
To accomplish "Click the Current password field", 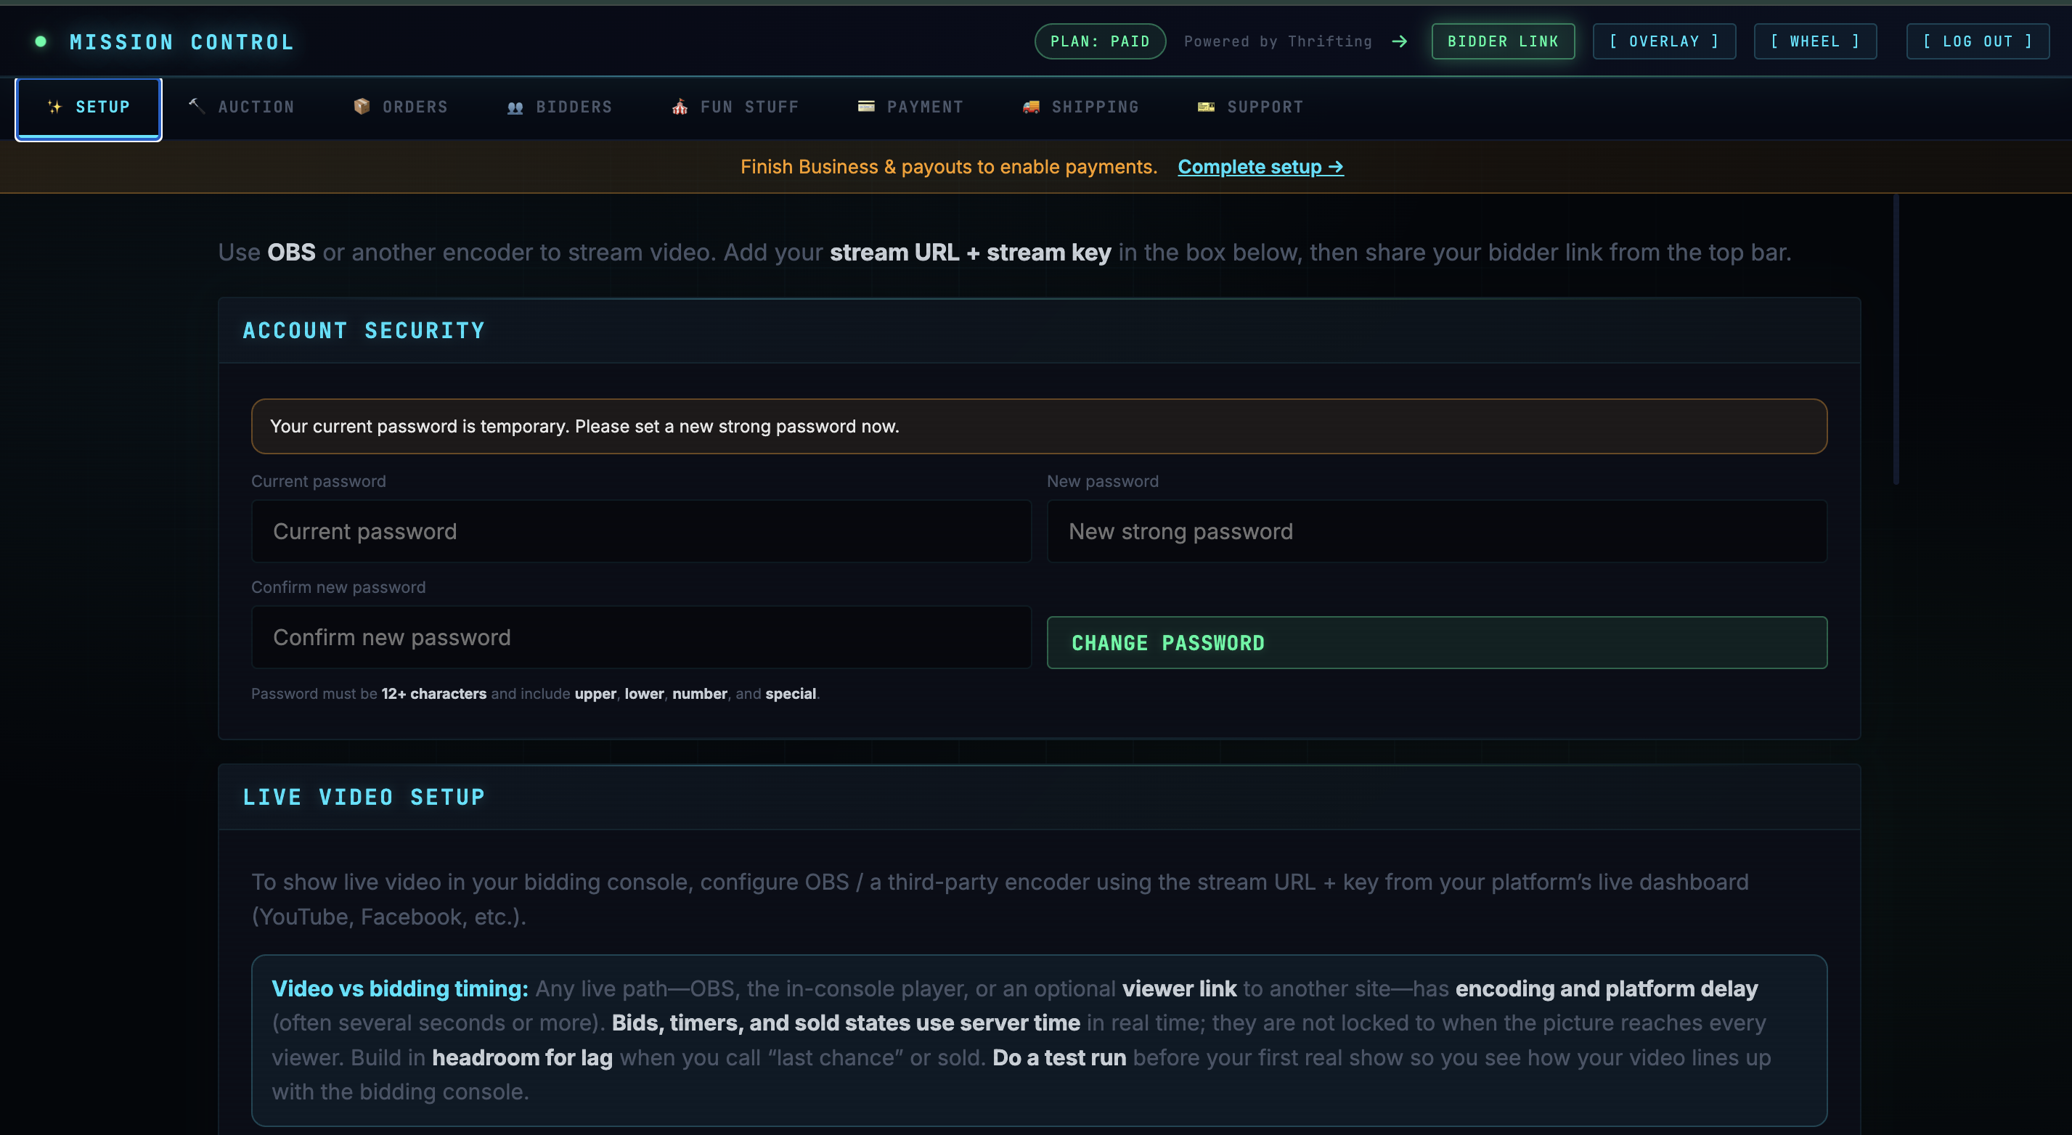I will 641,530.
